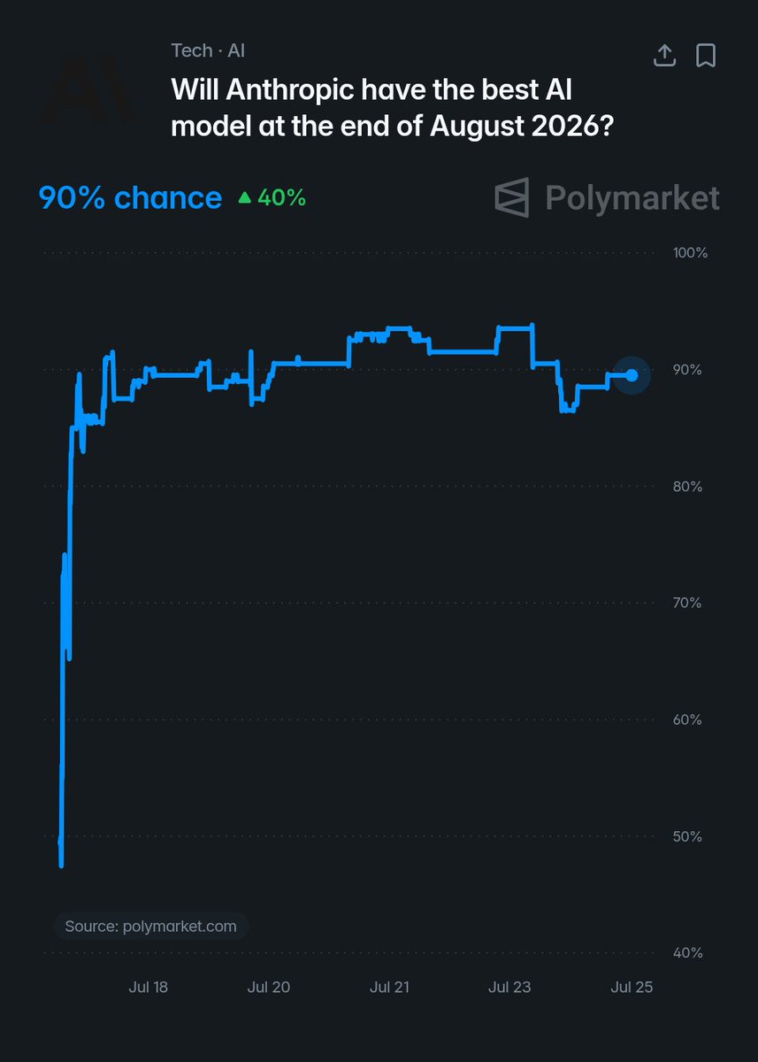
Task: Bookmark this market with bookmark icon
Action: tap(706, 55)
